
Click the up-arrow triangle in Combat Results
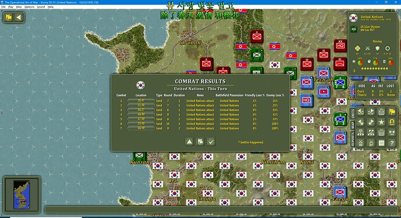189,141
